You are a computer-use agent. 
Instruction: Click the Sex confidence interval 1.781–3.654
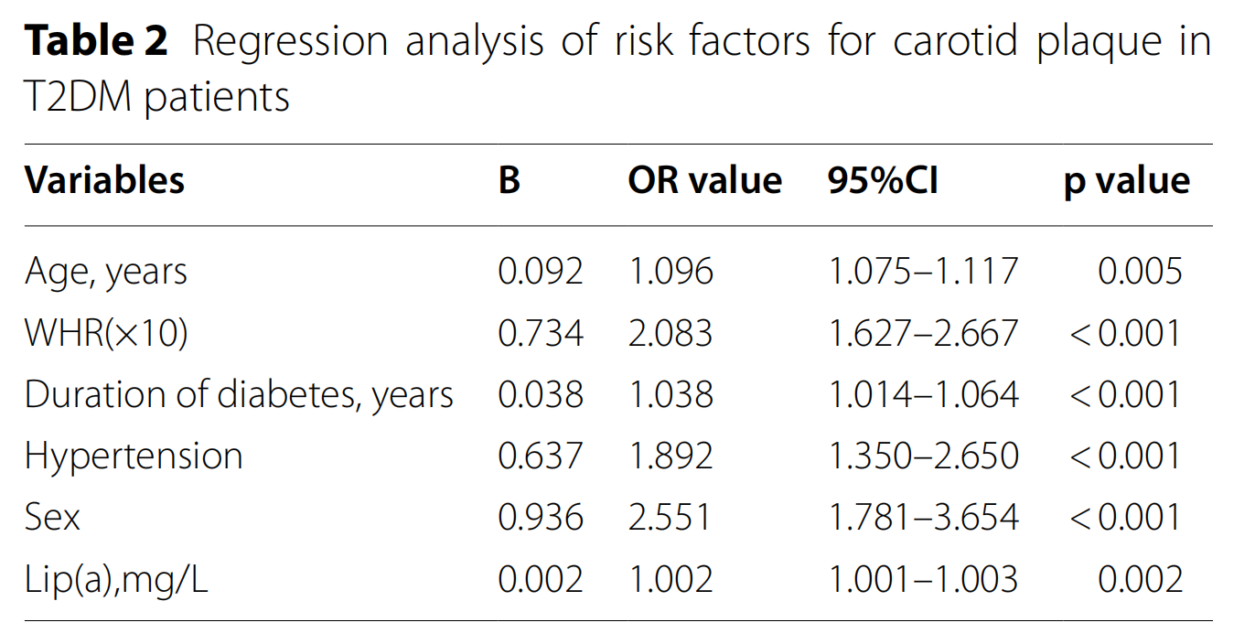click(x=922, y=518)
